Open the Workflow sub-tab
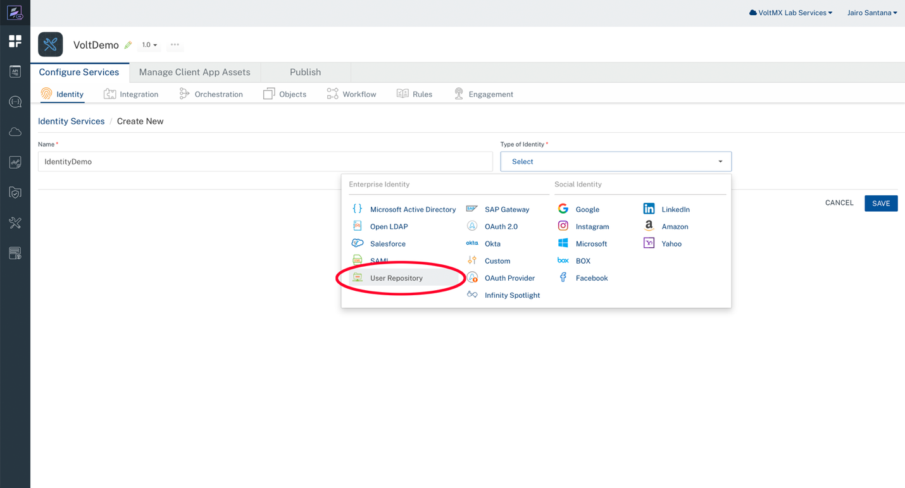Screen dimensions: 905x488 (x=351, y=94)
